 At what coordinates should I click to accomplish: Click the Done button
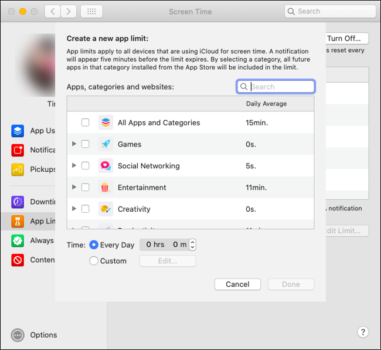[291, 284]
